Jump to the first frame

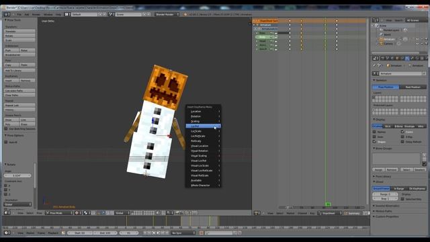pyautogui.click(x=145, y=233)
